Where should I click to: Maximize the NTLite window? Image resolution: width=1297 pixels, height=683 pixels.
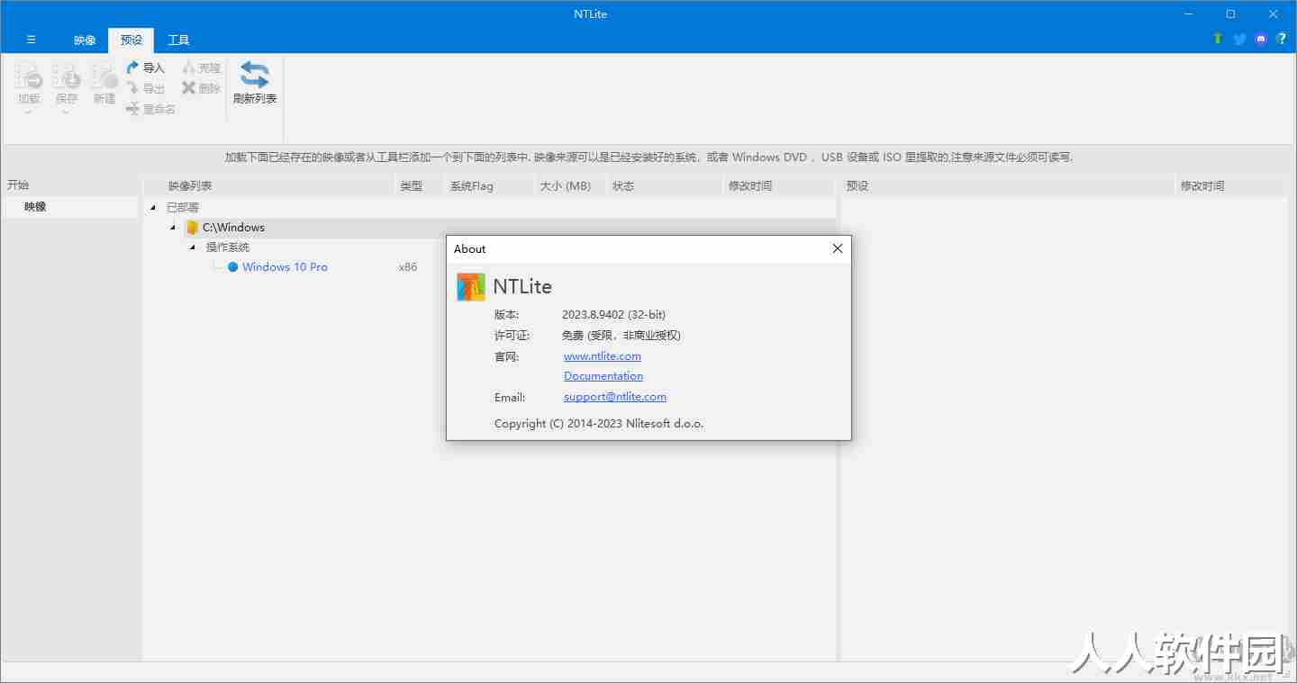(x=1230, y=13)
